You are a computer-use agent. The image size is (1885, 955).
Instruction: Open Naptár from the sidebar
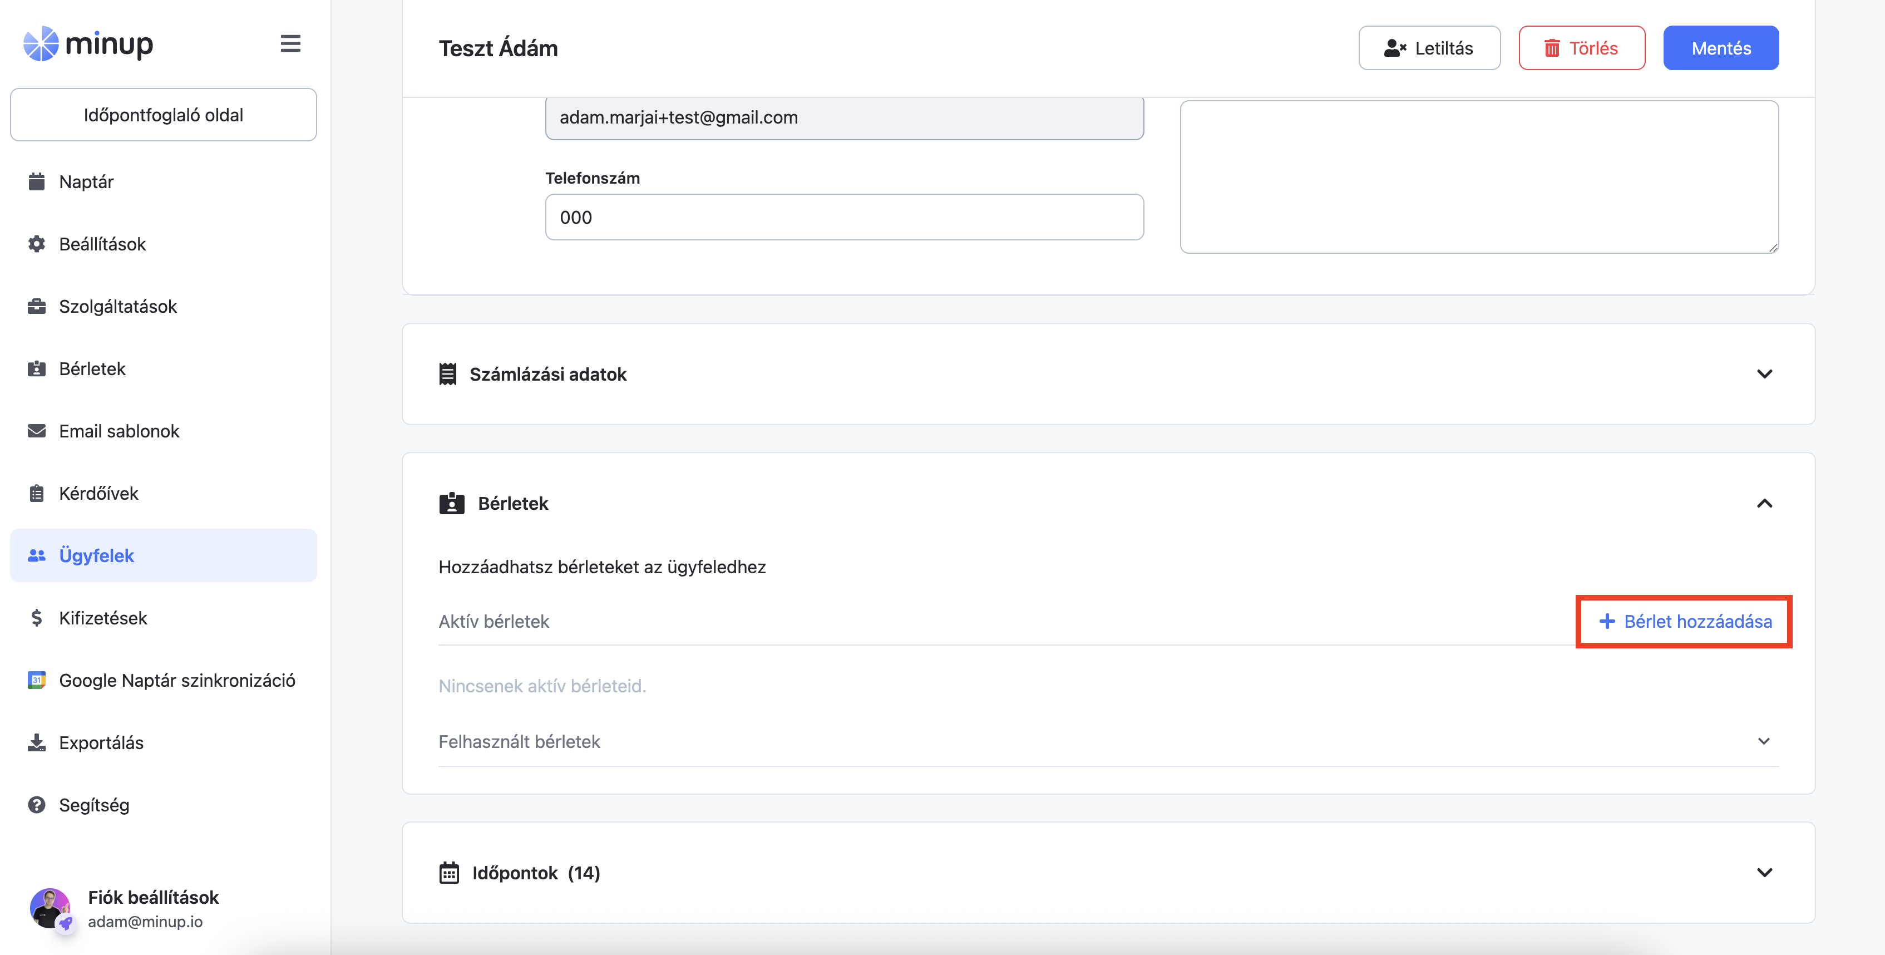pos(86,181)
